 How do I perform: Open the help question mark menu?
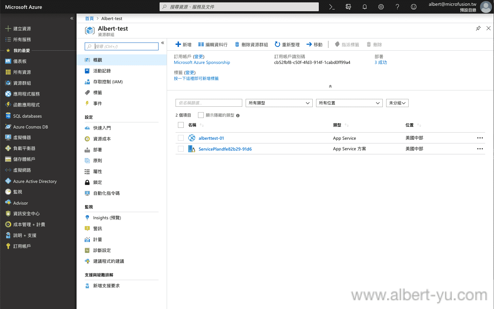[397, 7]
